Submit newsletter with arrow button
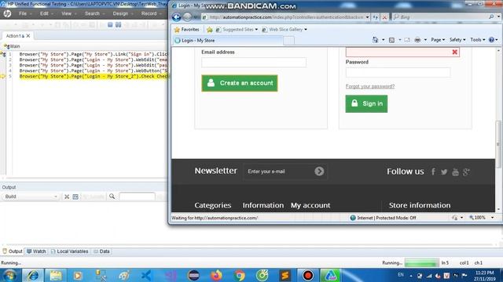Image resolution: width=503 pixels, height=282 pixels. coord(319,172)
